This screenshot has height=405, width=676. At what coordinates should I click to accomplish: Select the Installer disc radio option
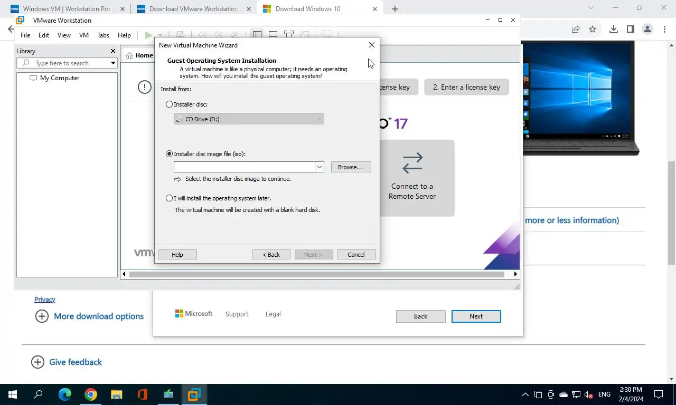[x=169, y=104]
